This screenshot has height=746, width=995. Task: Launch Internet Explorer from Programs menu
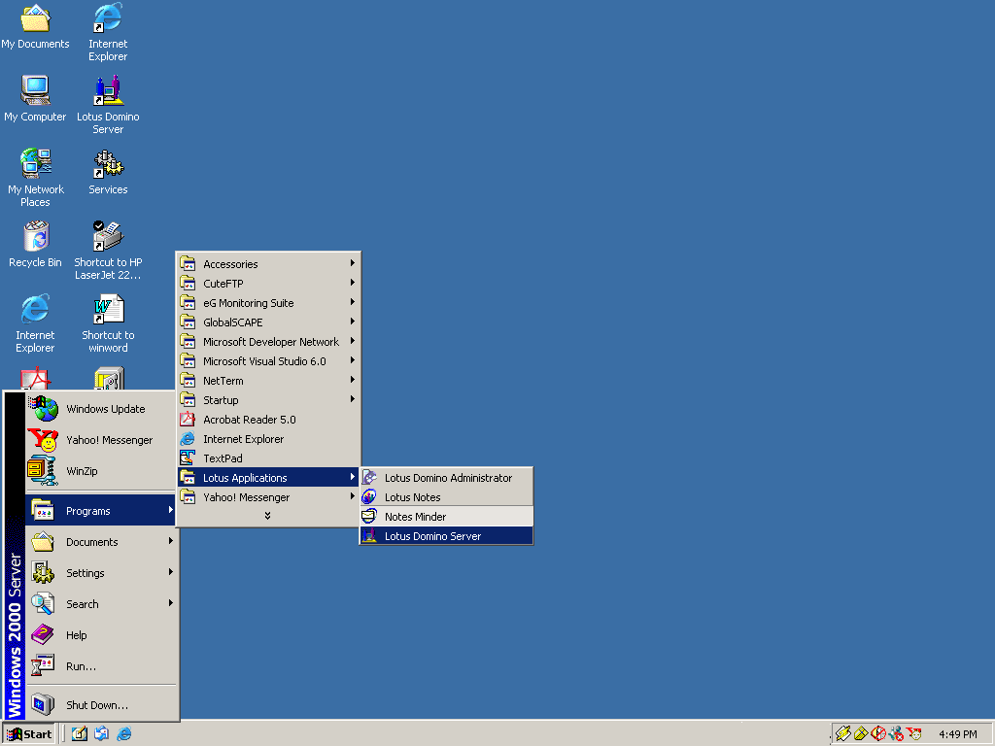pyautogui.click(x=268, y=439)
